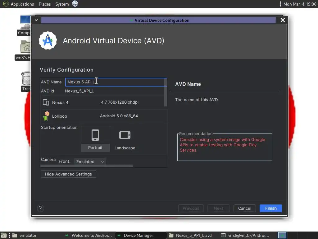This screenshot has width=318, height=239.
Task: Click the Applications menu logo icon
Action: click(6, 4)
